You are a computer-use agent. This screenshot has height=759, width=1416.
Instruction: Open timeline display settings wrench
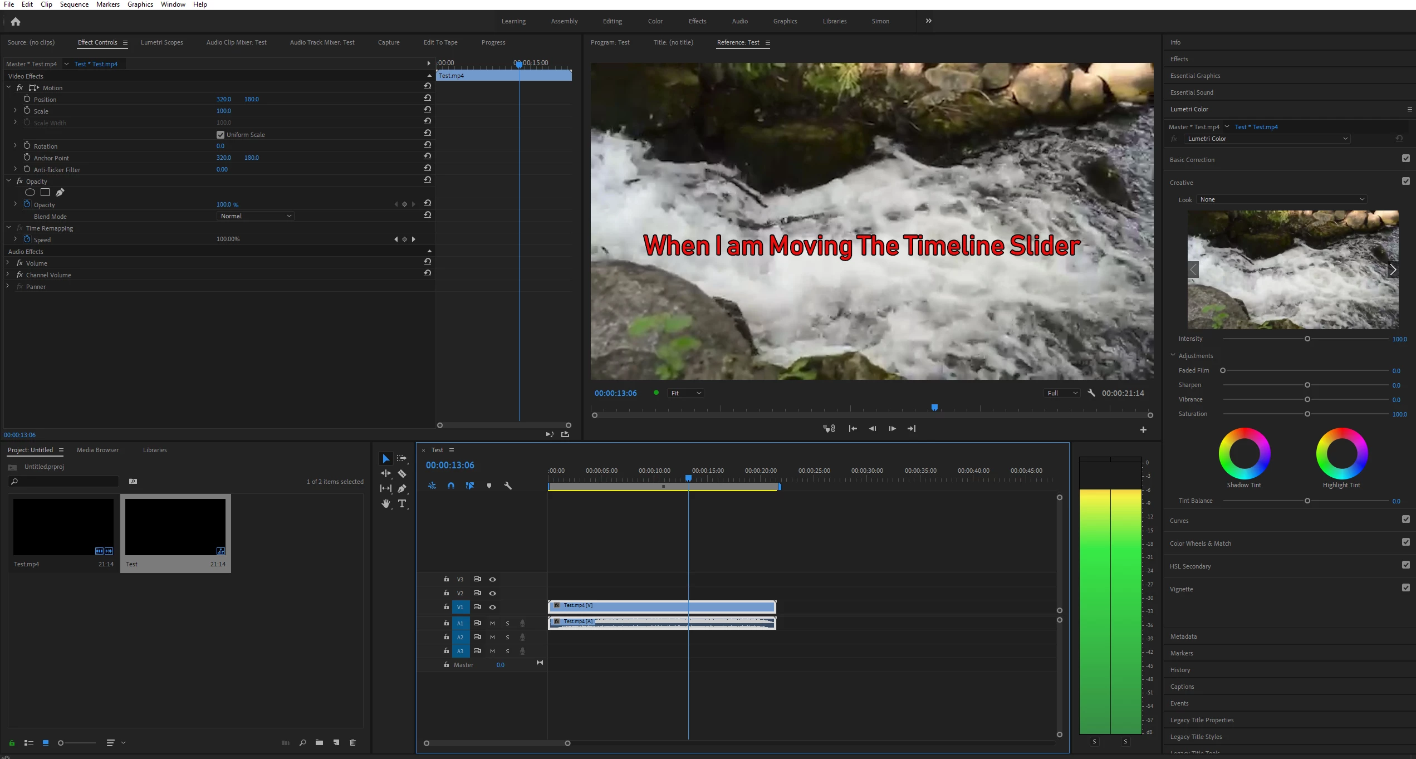[508, 486]
